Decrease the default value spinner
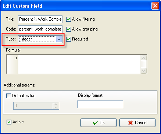The width and height of the screenshot is (161, 134). (x=56, y=107)
